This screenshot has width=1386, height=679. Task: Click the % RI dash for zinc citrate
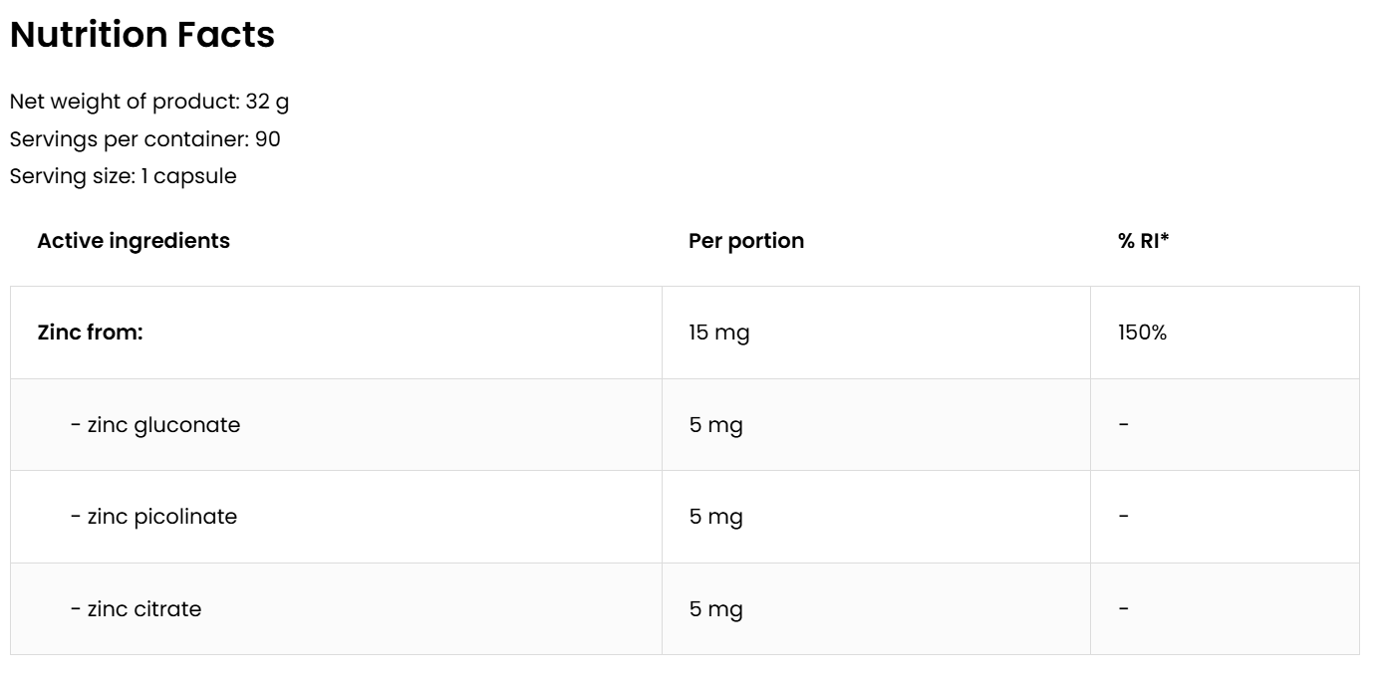1124,609
